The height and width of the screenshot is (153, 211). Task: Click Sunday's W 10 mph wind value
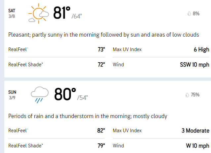tap(197, 146)
